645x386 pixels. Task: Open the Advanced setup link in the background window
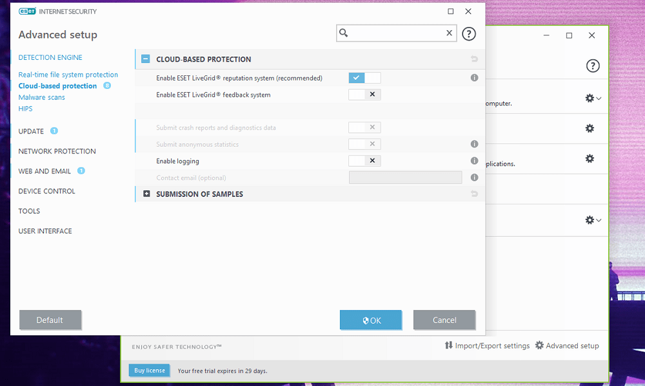click(x=567, y=345)
